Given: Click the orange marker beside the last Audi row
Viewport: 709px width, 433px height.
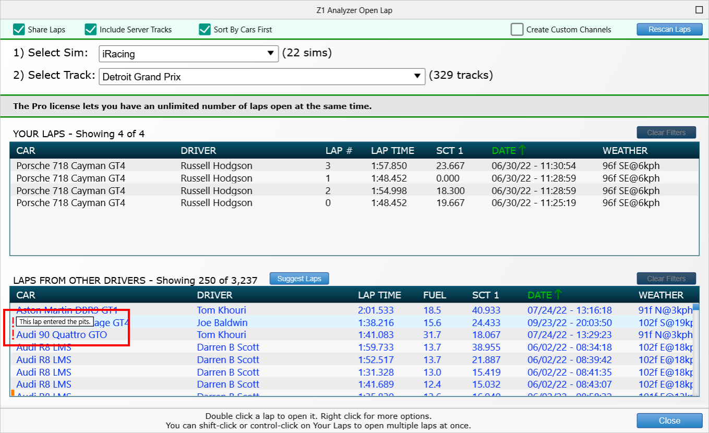Looking at the screenshot, I should tap(13, 392).
